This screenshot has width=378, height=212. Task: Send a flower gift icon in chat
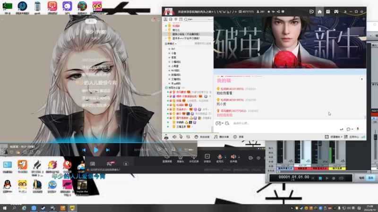(x=358, y=129)
